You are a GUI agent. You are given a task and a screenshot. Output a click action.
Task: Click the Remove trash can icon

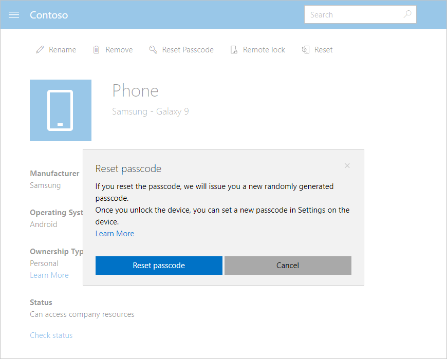(x=96, y=49)
